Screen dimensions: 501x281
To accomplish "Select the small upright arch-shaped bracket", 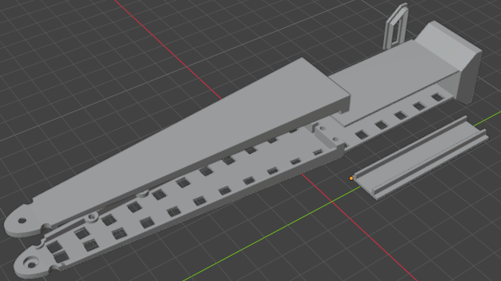I will click(396, 27).
